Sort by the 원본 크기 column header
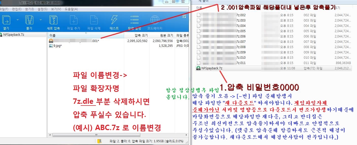Viewport: 357px width, 145px height. (162, 35)
